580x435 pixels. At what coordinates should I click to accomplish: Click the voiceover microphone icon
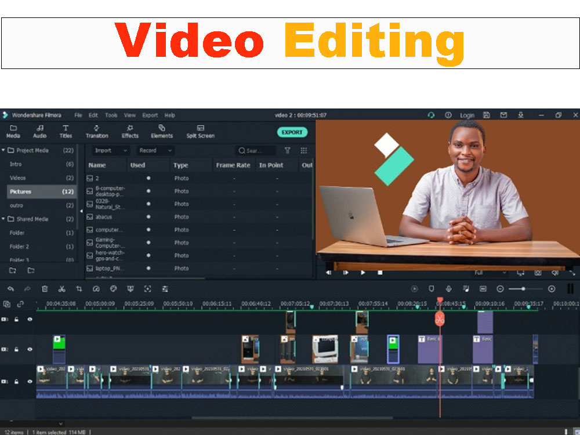[448, 289]
